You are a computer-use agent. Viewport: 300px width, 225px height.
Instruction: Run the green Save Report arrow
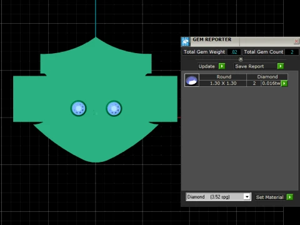[281, 66]
